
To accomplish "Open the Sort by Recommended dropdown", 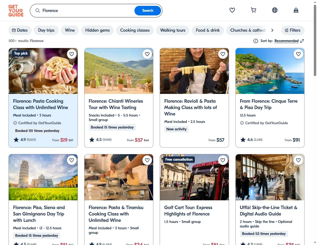I will click(x=286, y=41).
